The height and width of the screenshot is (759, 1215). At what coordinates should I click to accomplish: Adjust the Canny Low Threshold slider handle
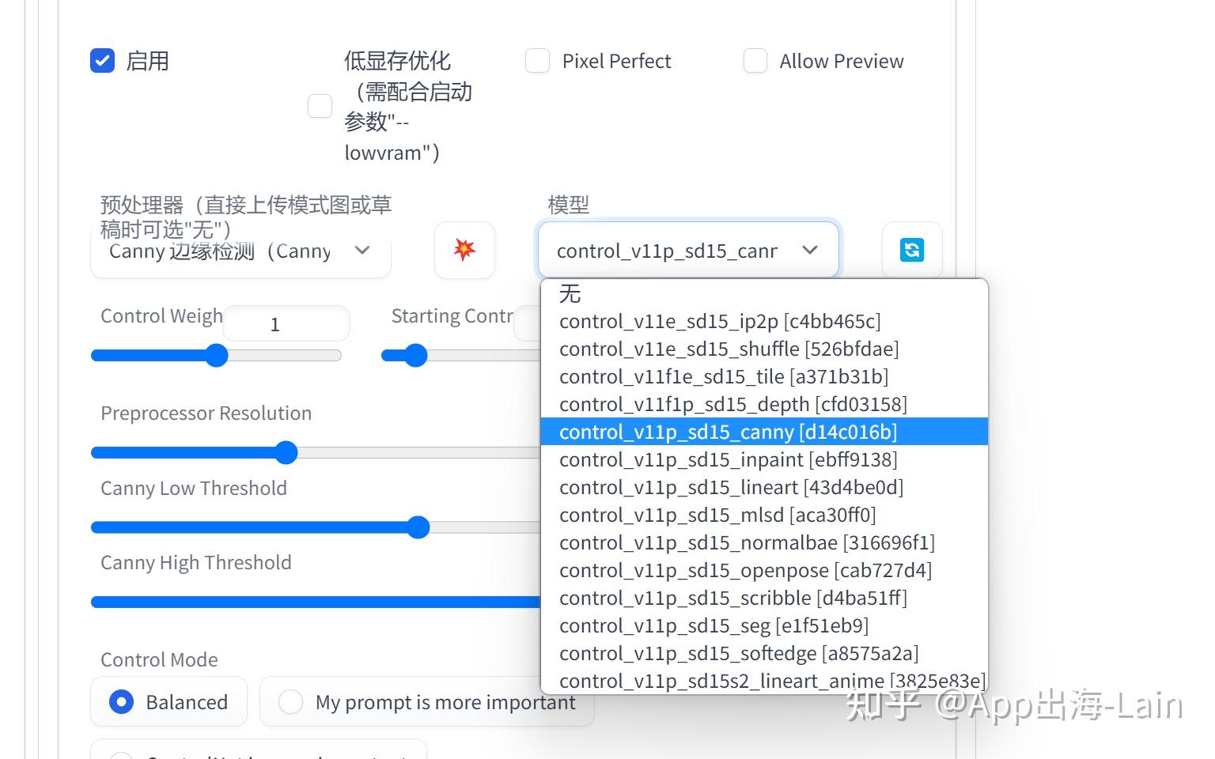pyautogui.click(x=418, y=527)
